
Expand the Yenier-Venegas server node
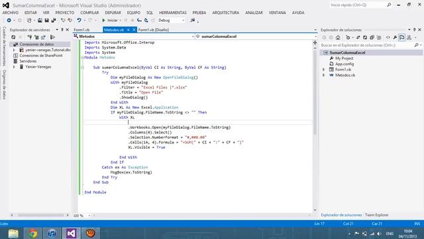pos(14,67)
